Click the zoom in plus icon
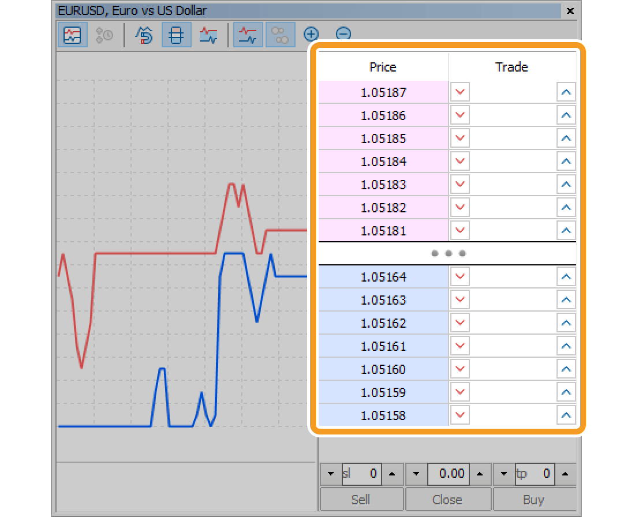The width and height of the screenshot is (635, 517). [311, 35]
